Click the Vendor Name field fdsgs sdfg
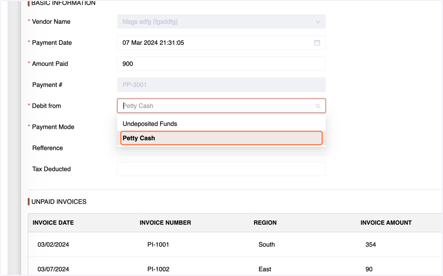This screenshot has width=443, height=276. click(x=221, y=22)
